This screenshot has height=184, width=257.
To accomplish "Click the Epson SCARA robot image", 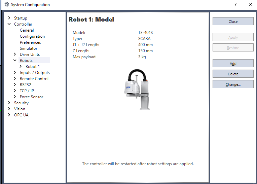I will tap(137, 89).
